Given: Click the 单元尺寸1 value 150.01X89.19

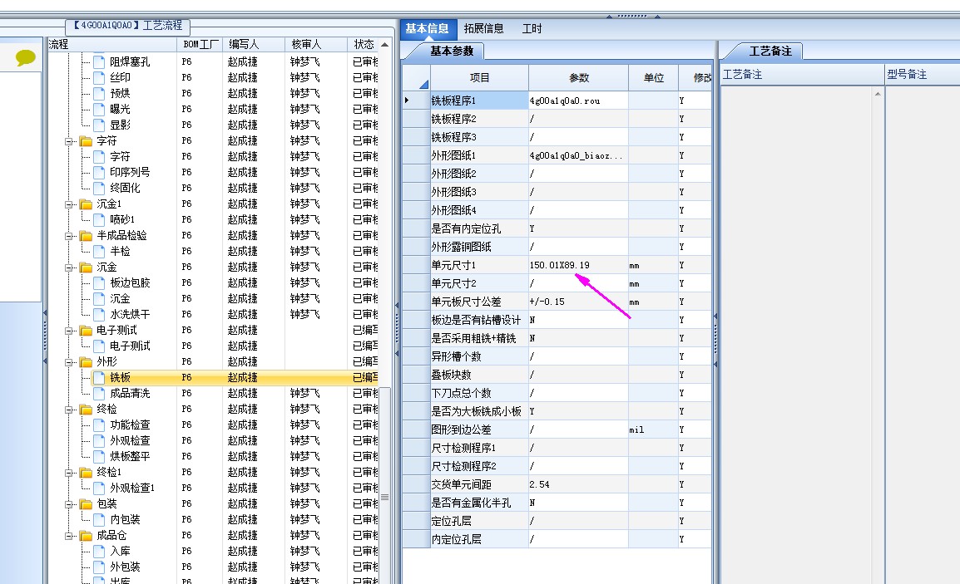Looking at the screenshot, I should (560, 265).
